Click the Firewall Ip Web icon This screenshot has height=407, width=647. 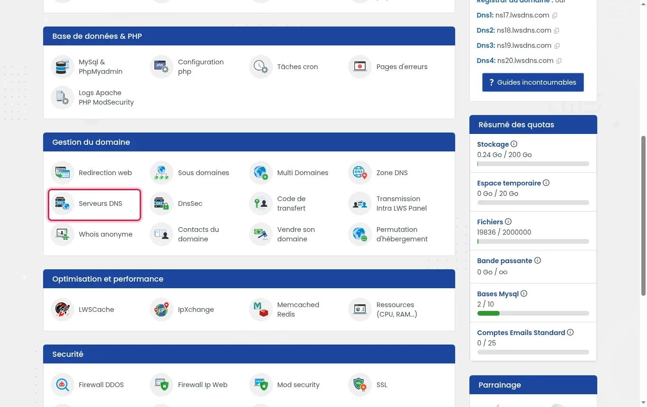click(162, 385)
